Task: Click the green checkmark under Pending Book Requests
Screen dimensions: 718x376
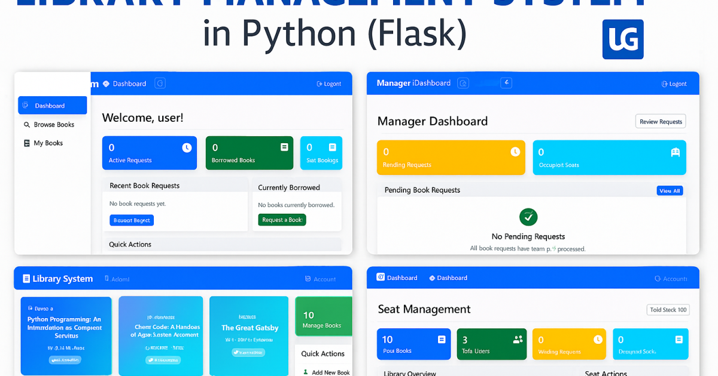Action: 528,217
